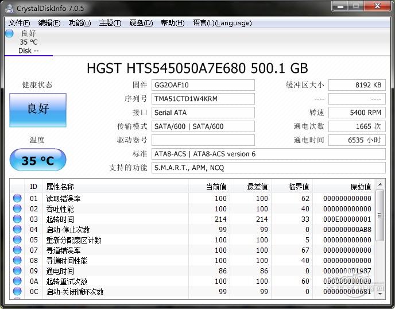This screenshot has height=309, width=395.
Task: Click the 固件 firmware field GG2OAF10
Action: 203,85
